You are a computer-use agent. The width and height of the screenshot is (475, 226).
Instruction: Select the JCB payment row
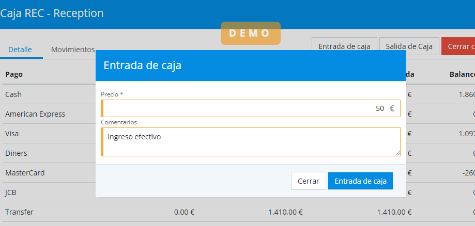tap(11, 192)
